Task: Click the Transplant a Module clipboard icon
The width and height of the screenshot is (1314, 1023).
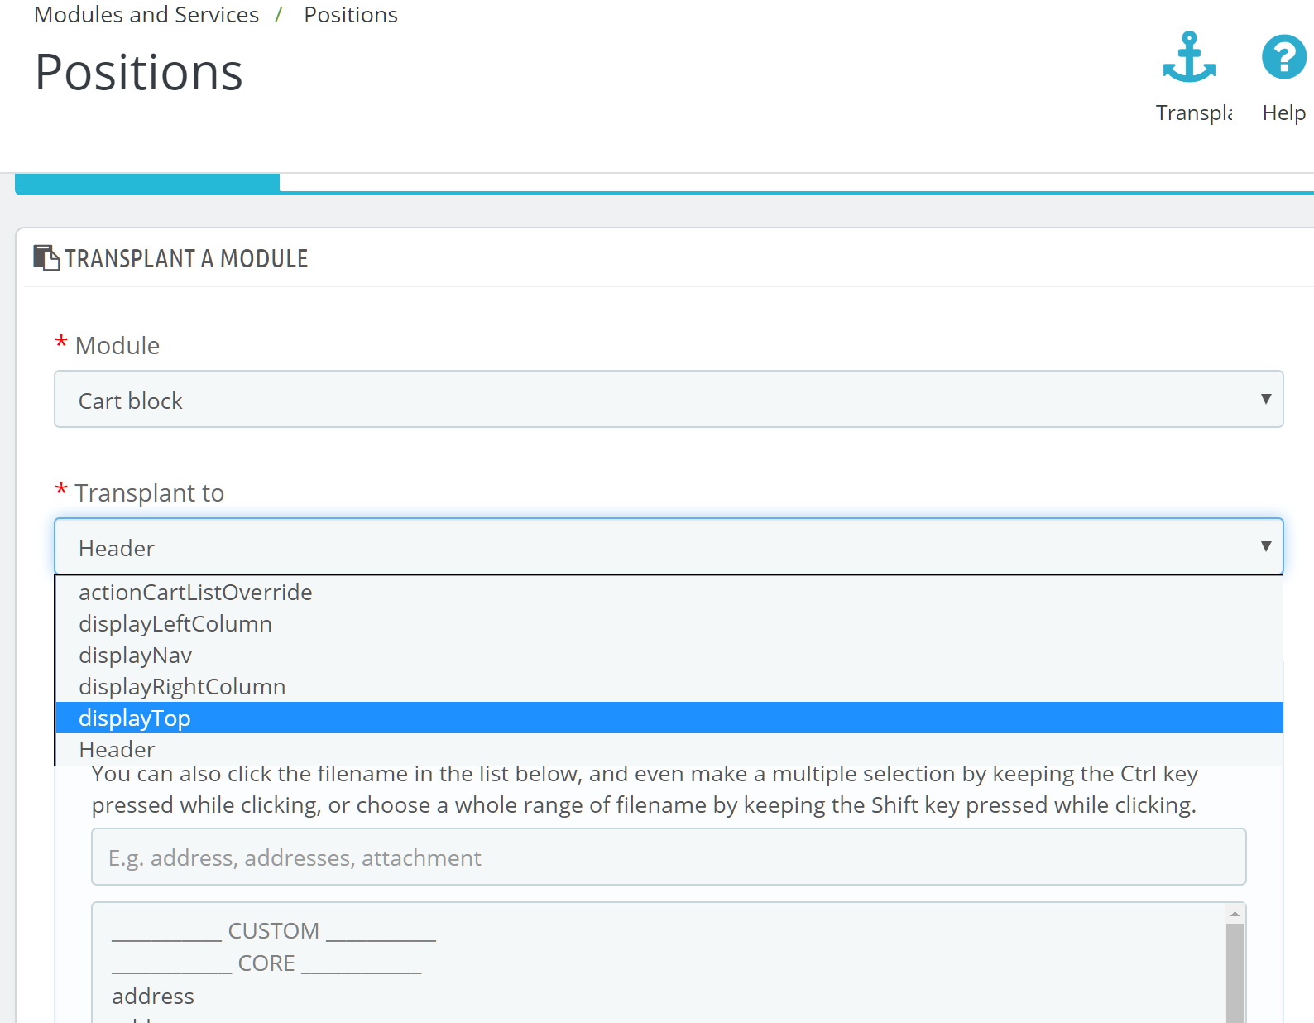Action: pos(46,258)
